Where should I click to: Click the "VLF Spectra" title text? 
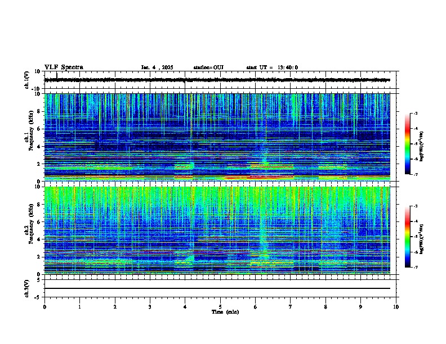click(x=64, y=67)
